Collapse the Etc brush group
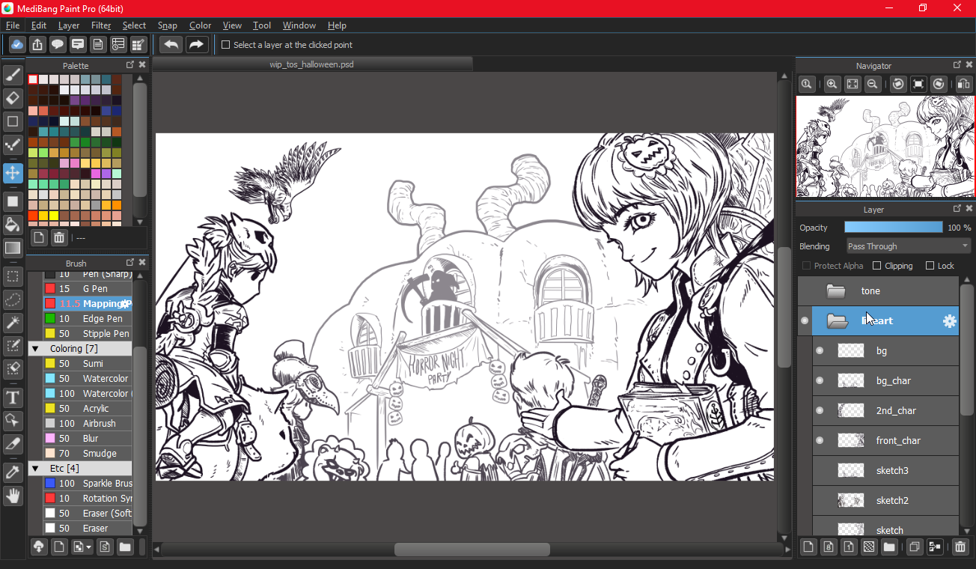Screen dimensions: 976x569 pyautogui.click(x=35, y=469)
